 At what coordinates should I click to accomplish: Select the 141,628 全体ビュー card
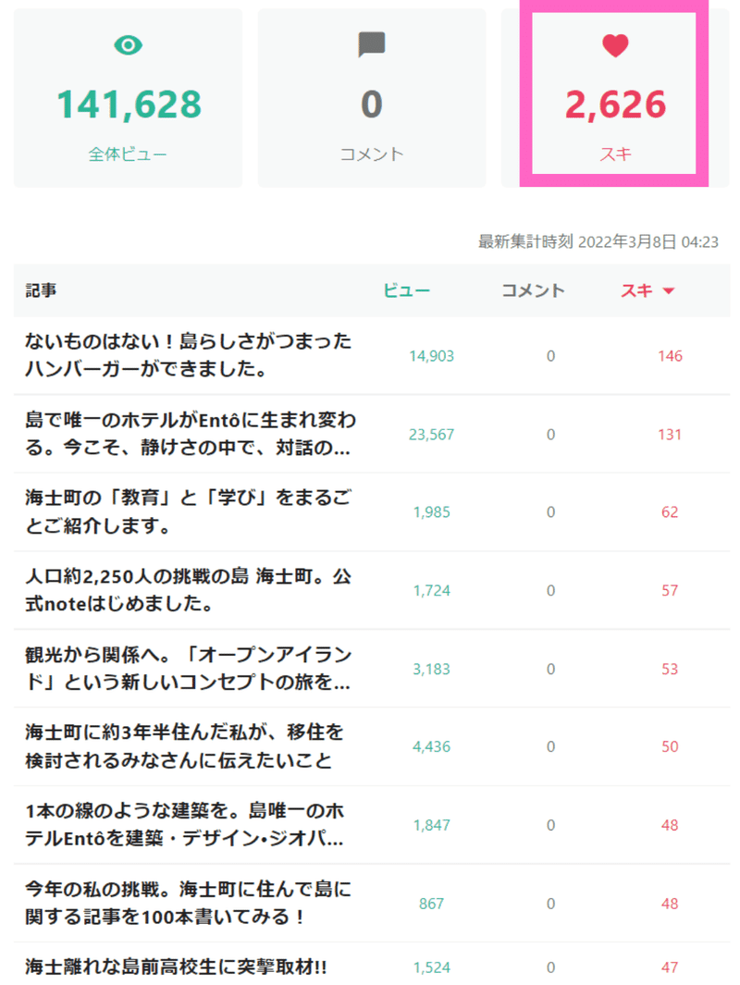click(129, 98)
